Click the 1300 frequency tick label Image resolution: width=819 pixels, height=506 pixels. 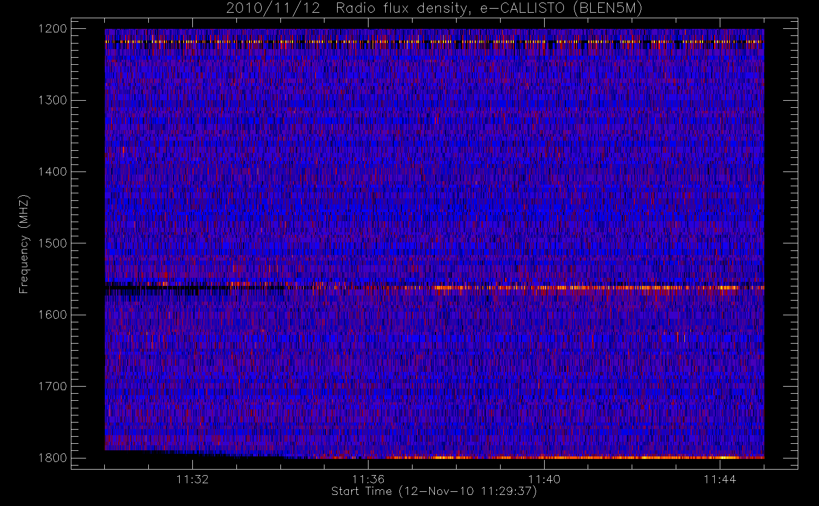pyautogui.click(x=53, y=100)
